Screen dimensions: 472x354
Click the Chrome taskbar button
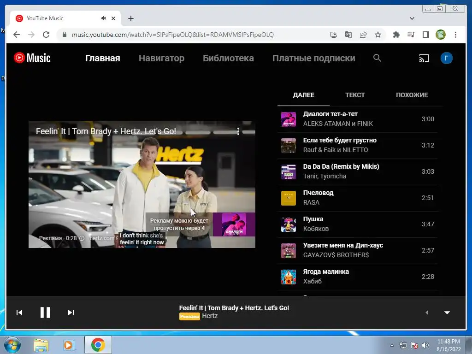coord(98,345)
